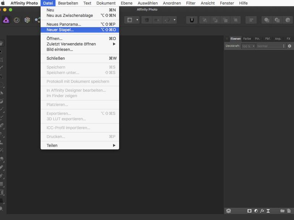
Task: Click the greyed Speichern unter… entry
Action: pyautogui.click(x=80, y=73)
